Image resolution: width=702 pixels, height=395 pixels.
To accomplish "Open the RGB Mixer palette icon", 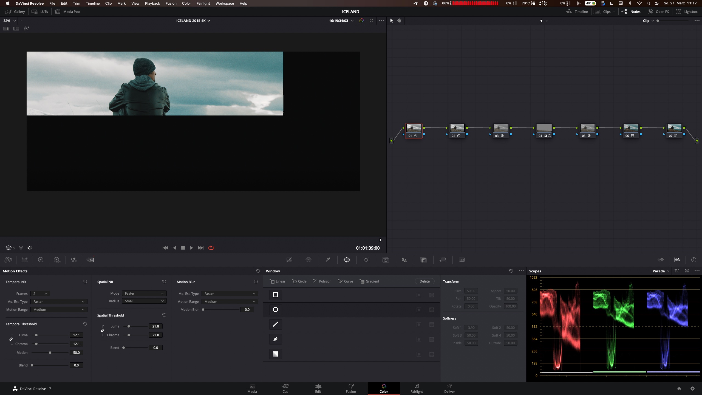I will point(74,260).
